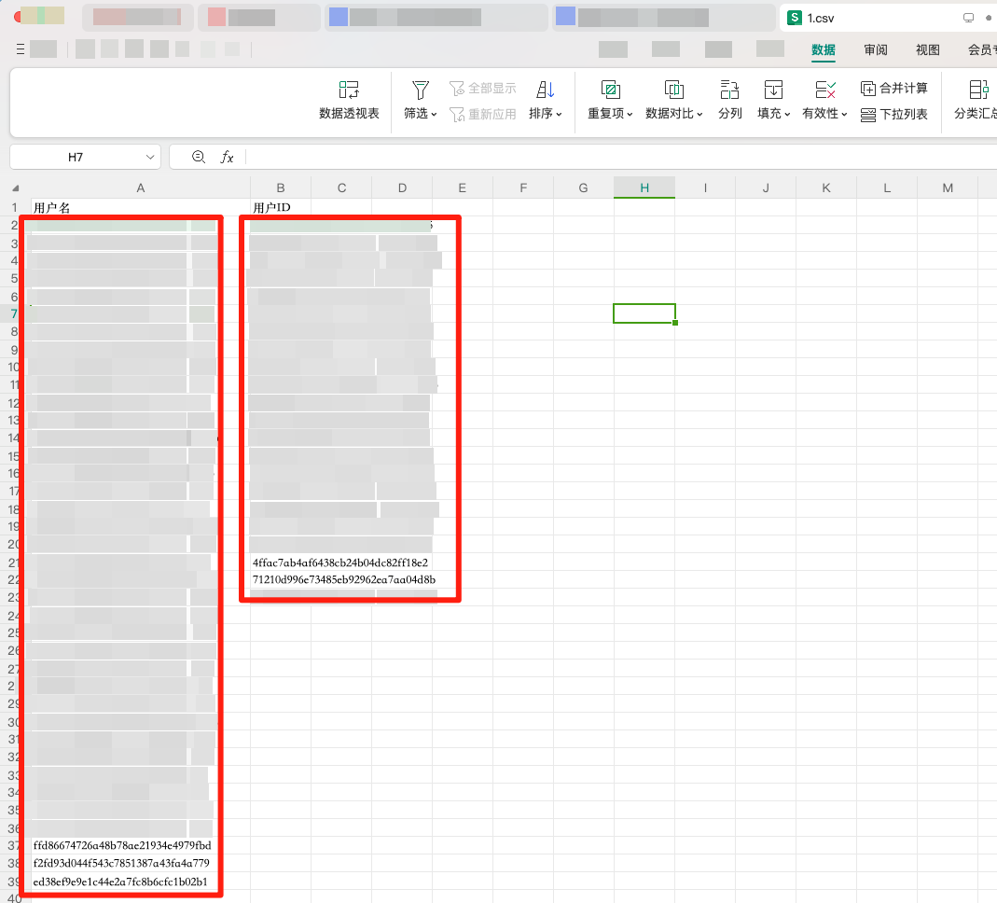Open the name box dropdown arrow
The height and width of the screenshot is (903, 997).
[150, 157]
